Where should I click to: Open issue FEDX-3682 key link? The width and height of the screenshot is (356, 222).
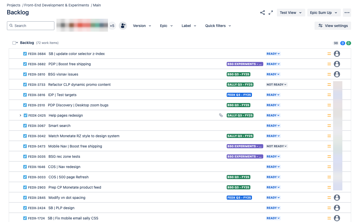point(37,64)
